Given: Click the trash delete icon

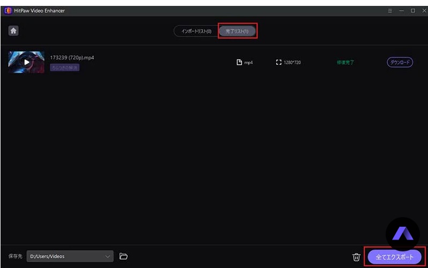Looking at the screenshot, I should click(356, 257).
